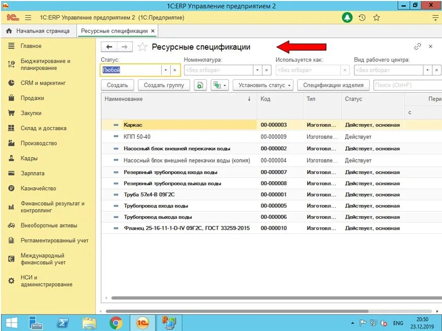Expand the Номенклатура filter dropdown
Image resolution: width=442 pixels, height=331 pixels.
coord(257,70)
